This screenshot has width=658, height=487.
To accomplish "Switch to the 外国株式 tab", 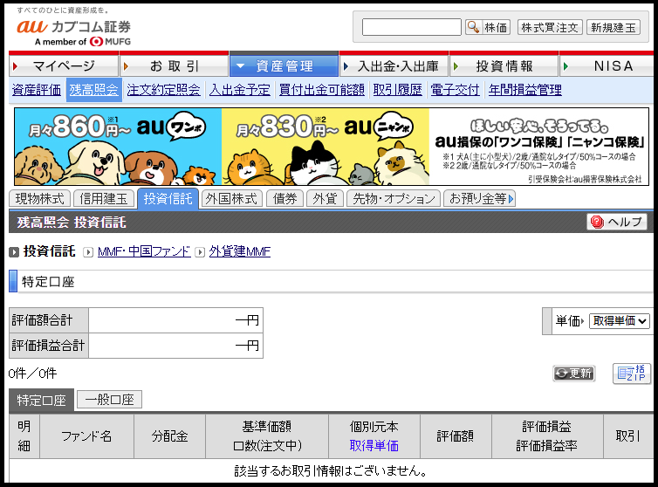I will pyautogui.click(x=231, y=199).
